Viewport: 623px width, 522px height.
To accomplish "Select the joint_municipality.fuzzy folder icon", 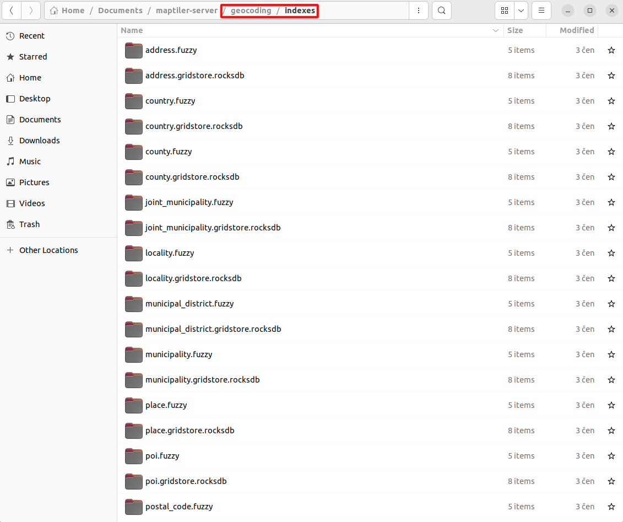I will 133,203.
